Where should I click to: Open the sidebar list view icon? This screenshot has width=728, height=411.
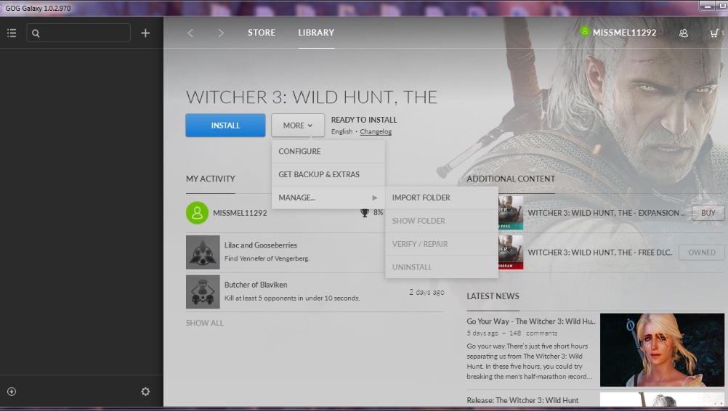12,33
